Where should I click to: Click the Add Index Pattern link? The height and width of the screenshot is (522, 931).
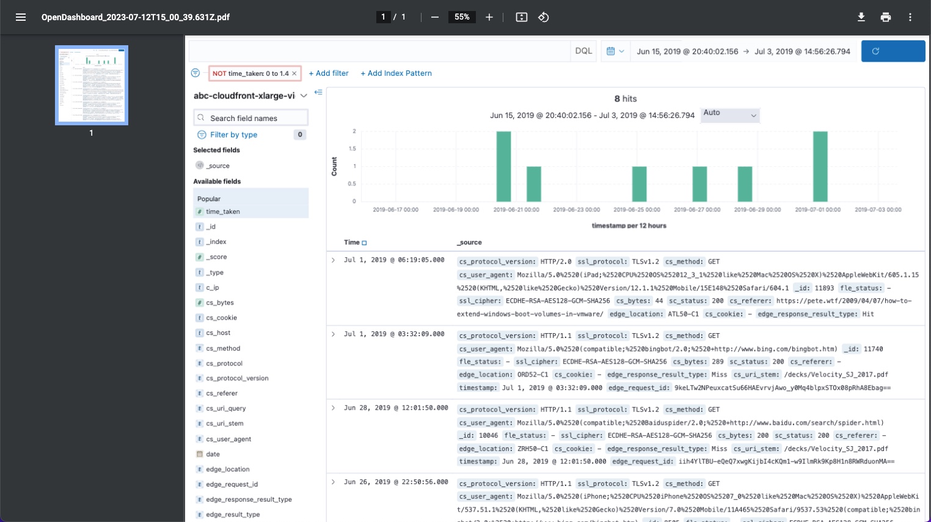[396, 73]
